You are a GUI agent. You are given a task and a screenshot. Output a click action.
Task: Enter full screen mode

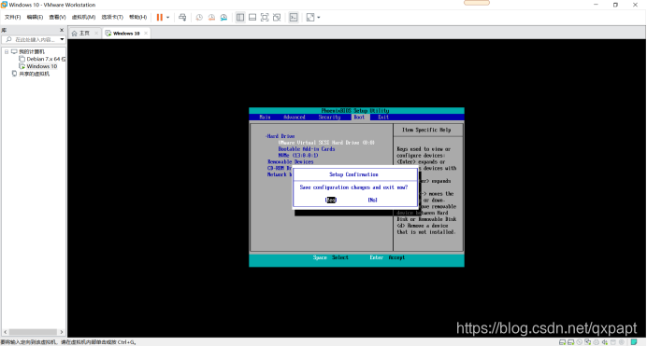(x=265, y=18)
